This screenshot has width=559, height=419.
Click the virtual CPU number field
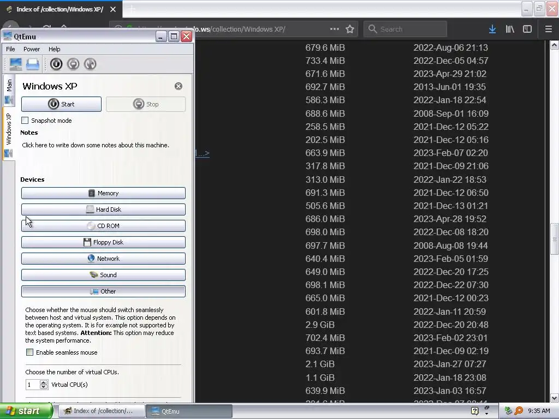tap(33, 385)
